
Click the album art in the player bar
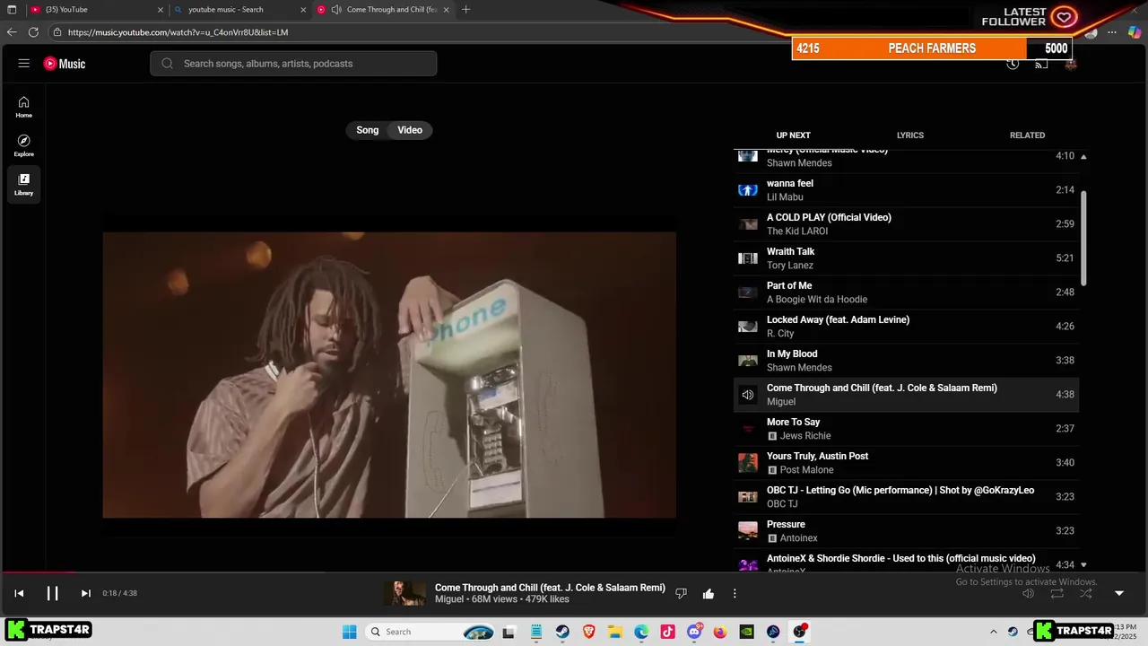(x=405, y=593)
